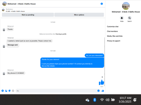Click the 10:15 AM timestamp
Image resolution: width=141 pixels, height=105 pixels.
coord(53,51)
